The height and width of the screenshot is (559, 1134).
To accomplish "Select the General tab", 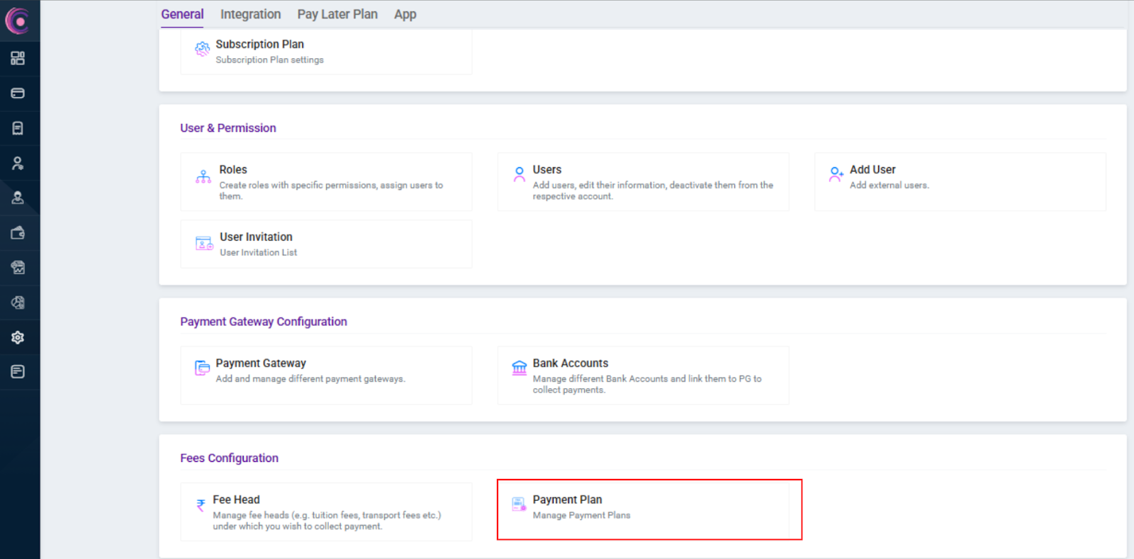I will 182,14.
